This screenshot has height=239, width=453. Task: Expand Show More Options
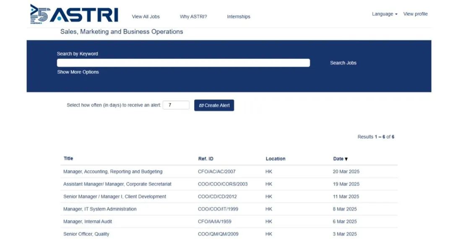pyautogui.click(x=78, y=72)
